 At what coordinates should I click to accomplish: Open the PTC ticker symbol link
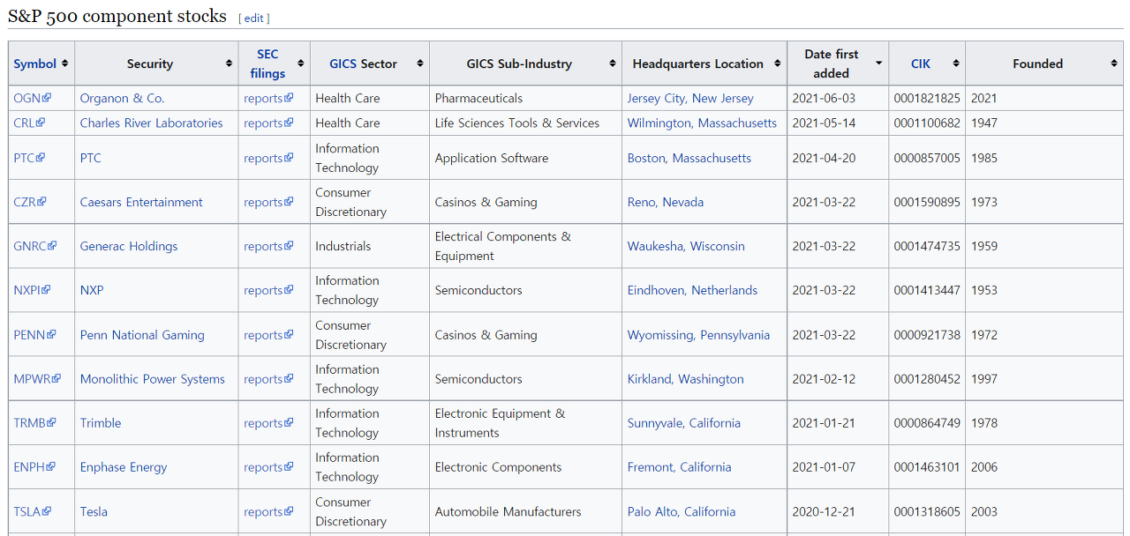[x=29, y=158]
